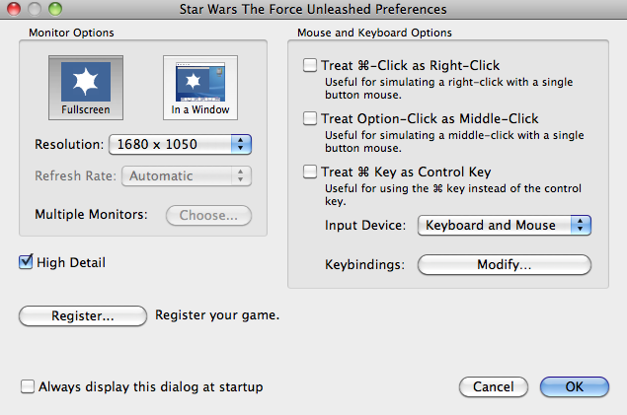Enable Treat ⌘-Click as Right-Click
This screenshot has height=415, width=627.
(310, 65)
